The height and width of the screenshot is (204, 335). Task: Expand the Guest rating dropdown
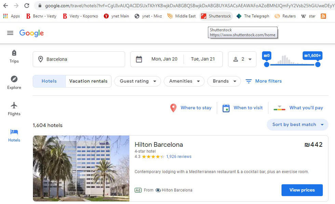(137, 81)
